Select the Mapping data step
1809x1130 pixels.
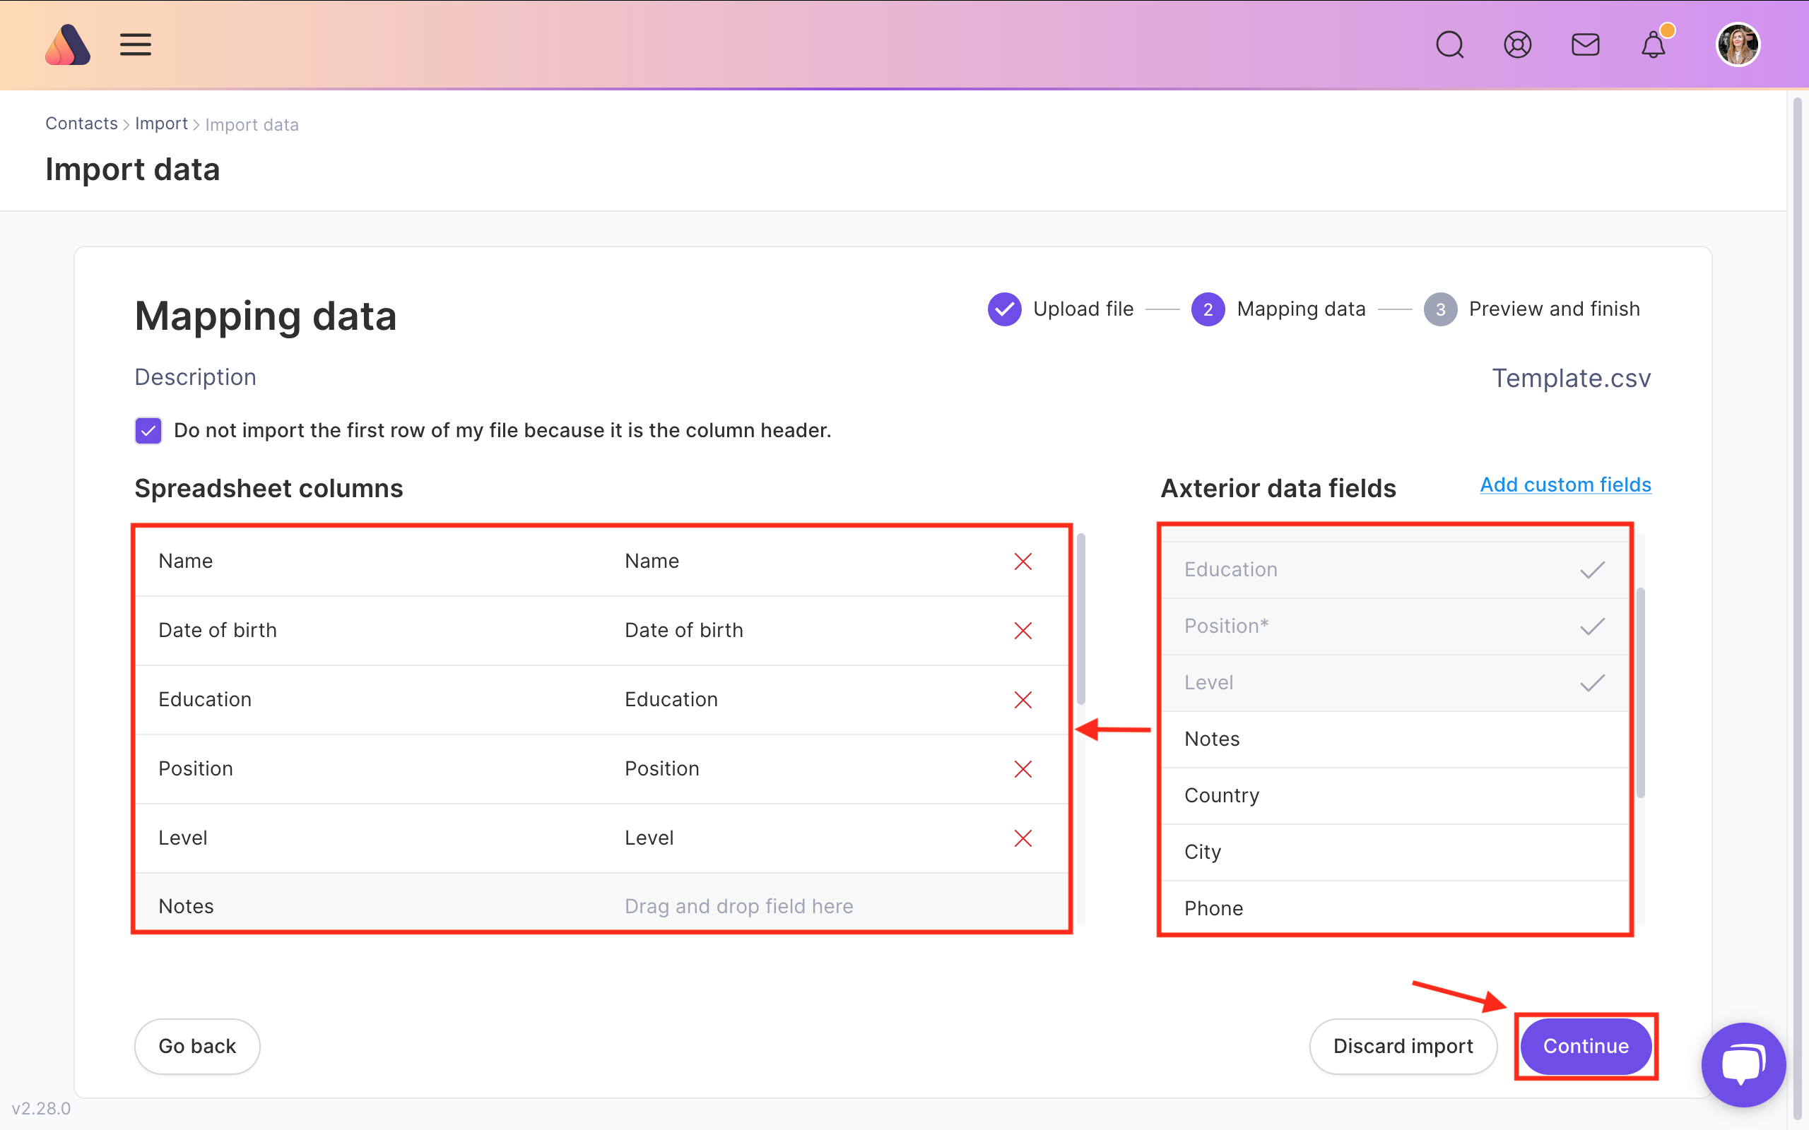coord(1278,309)
